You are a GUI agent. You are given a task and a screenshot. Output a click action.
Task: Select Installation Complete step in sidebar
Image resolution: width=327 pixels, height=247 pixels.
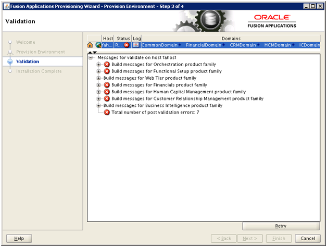click(39, 71)
